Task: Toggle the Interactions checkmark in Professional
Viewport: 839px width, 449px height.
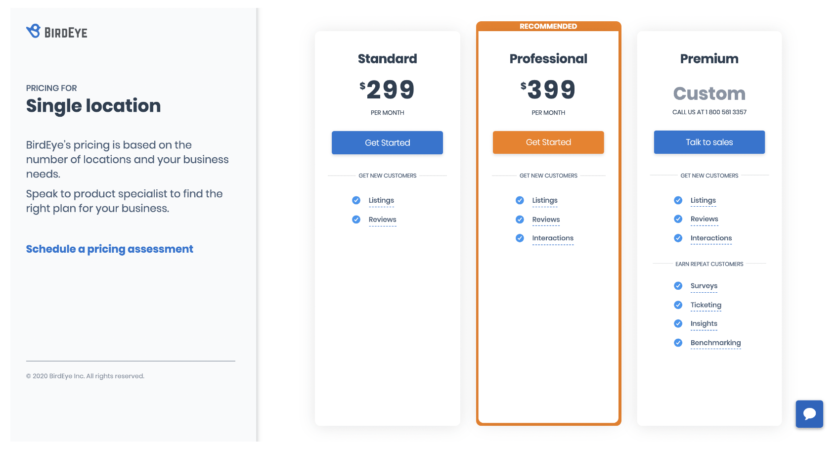Action: click(520, 238)
